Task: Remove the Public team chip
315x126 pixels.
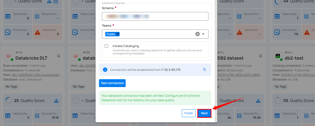Action: click(118, 34)
